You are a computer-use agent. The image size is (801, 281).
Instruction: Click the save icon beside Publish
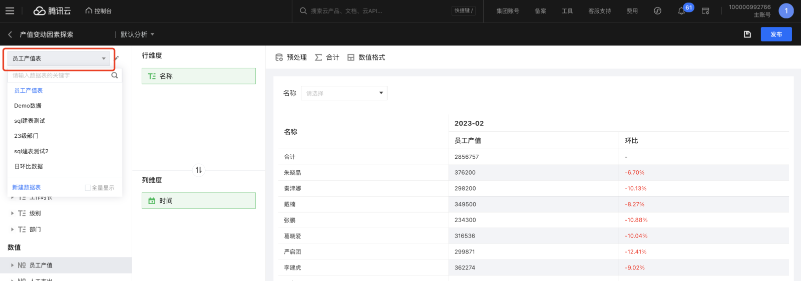pyautogui.click(x=747, y=34)
